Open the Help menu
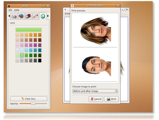The height and width of the screenshot is (120, 159). [x=17, y=10]
